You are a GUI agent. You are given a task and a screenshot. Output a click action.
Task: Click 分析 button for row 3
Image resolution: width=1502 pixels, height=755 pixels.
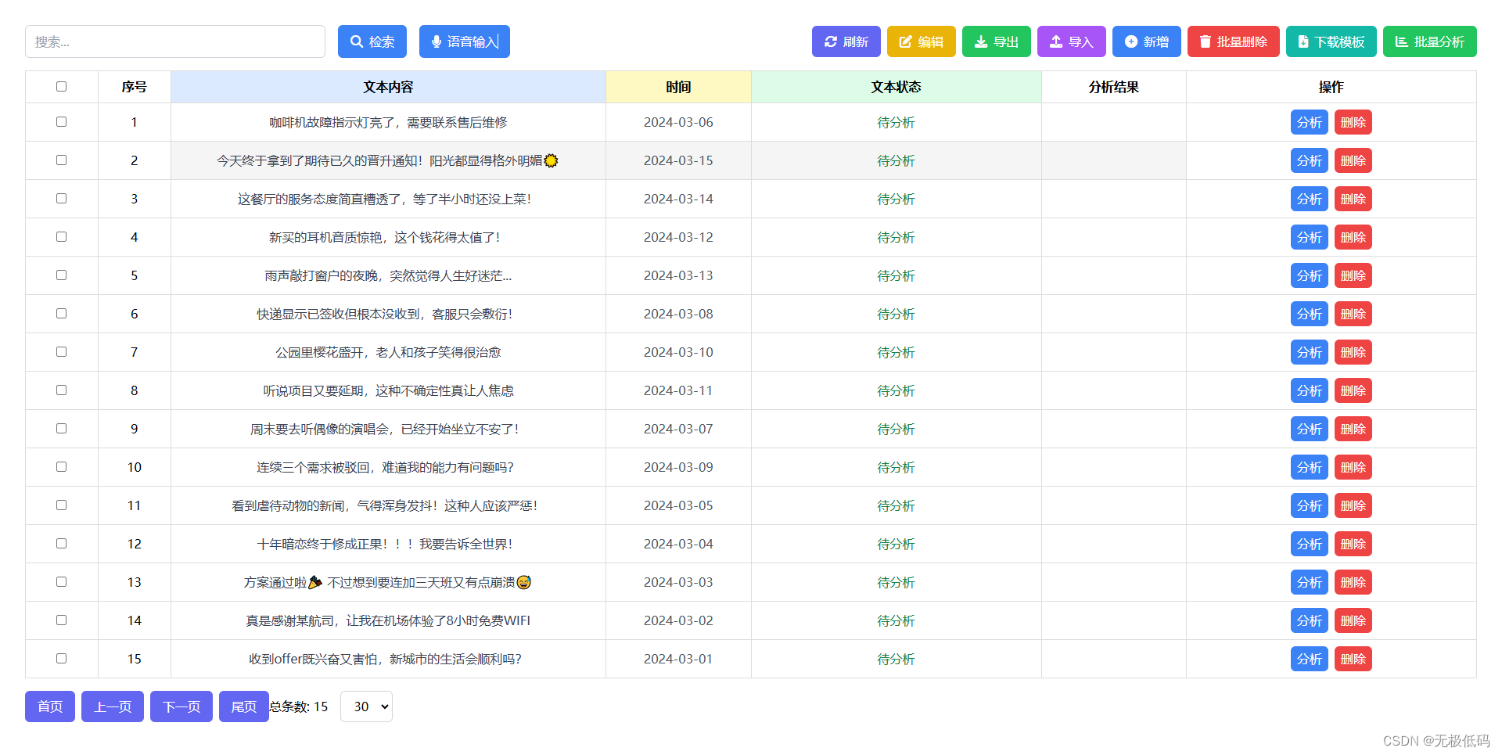pyautogui.click(x=1309, y=199)
